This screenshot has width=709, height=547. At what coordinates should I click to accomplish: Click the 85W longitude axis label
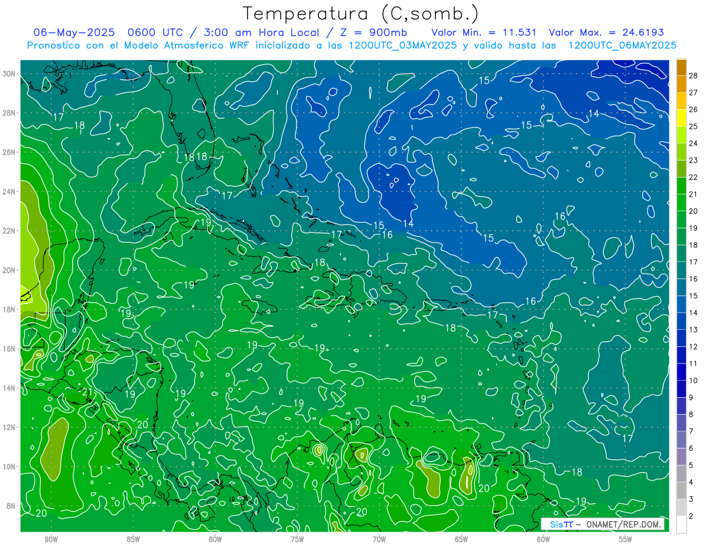[133, 539]
